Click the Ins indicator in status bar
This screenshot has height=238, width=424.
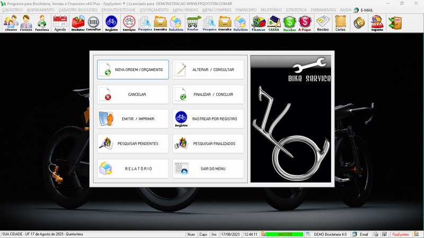click(214, 234)
